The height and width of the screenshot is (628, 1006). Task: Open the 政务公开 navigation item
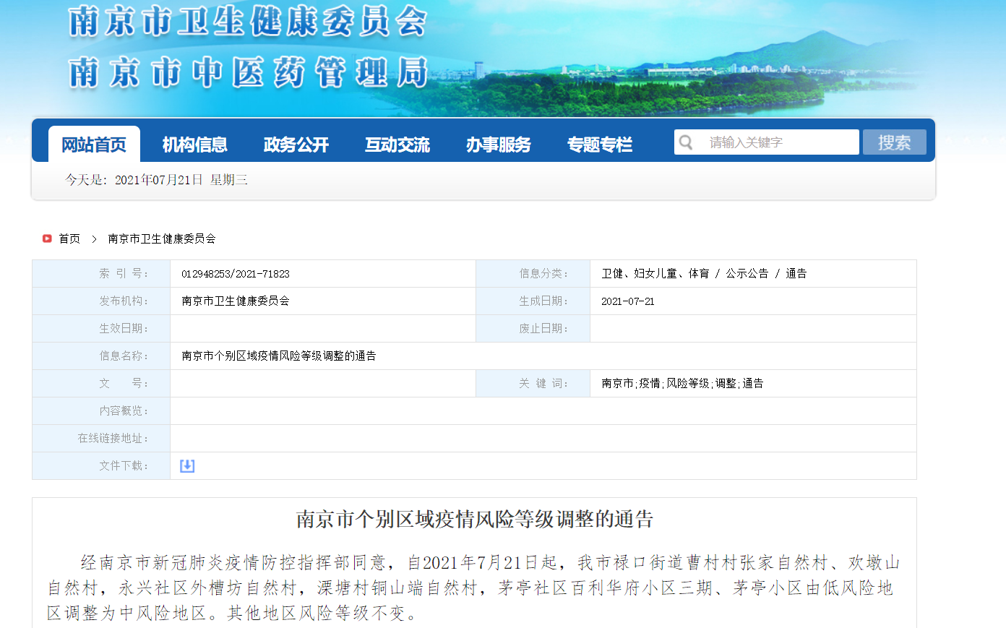coord(296,145)
